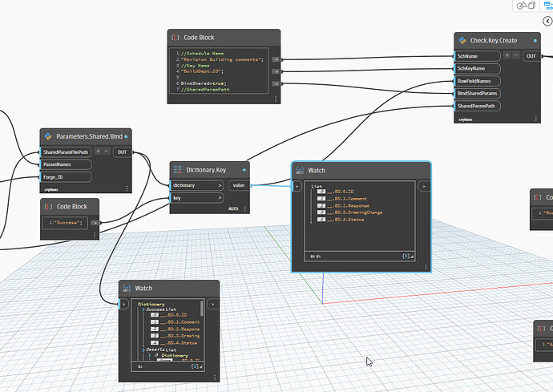Expand the Success list in bottom Watch
Screen dimensions: 553x392
point(143,309)
